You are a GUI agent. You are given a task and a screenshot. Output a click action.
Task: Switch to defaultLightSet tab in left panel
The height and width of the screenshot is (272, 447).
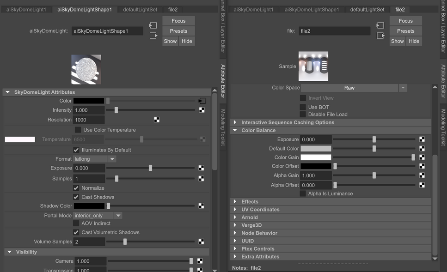pos(140,9)
